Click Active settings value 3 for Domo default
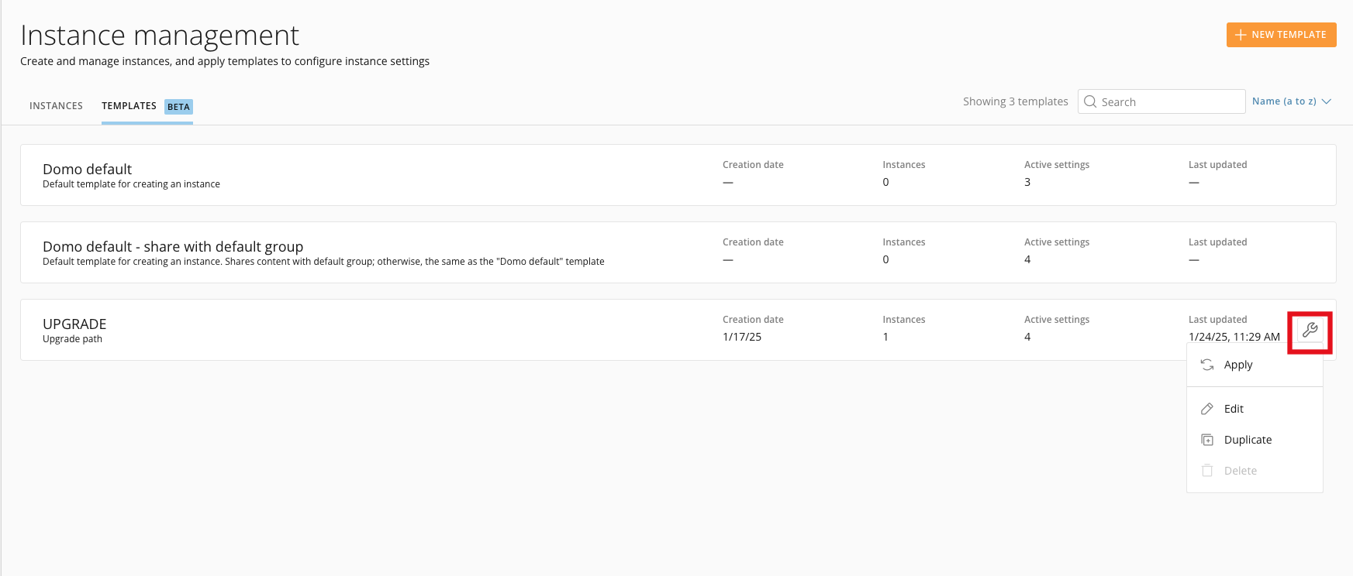Screen dimensions: 1353x576 tap(1027, 182)
